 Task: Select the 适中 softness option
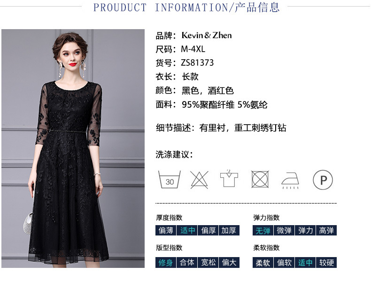[305, 262]
